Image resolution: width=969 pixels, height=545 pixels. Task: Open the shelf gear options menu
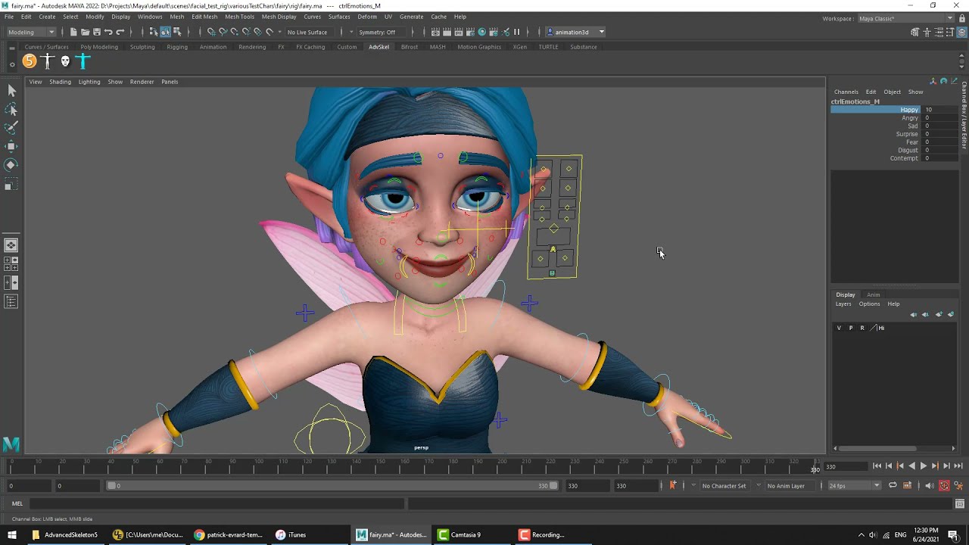click(11, 64)
